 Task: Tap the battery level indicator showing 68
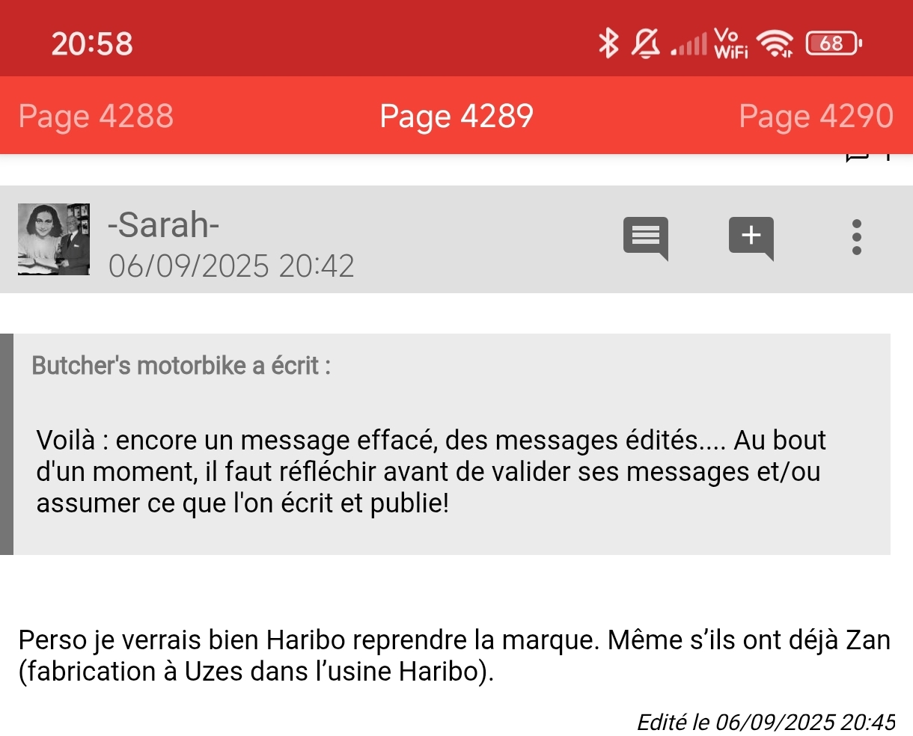[x=833, y=43]
